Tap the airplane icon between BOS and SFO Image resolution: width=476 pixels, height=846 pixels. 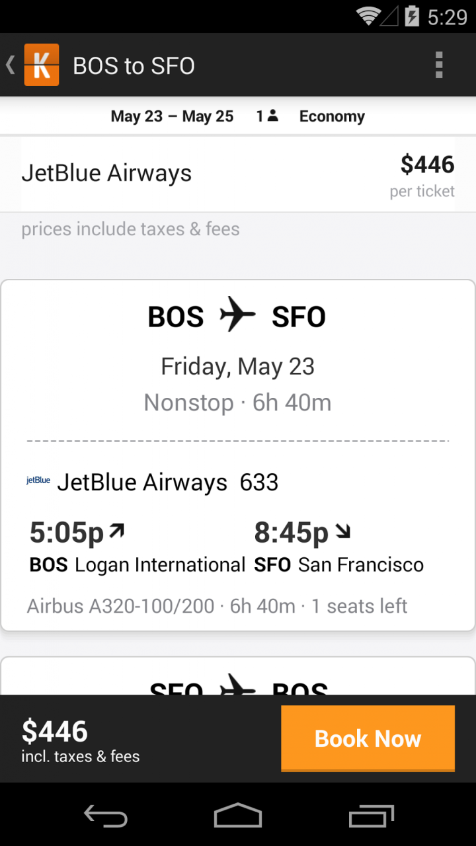(237, 315)
